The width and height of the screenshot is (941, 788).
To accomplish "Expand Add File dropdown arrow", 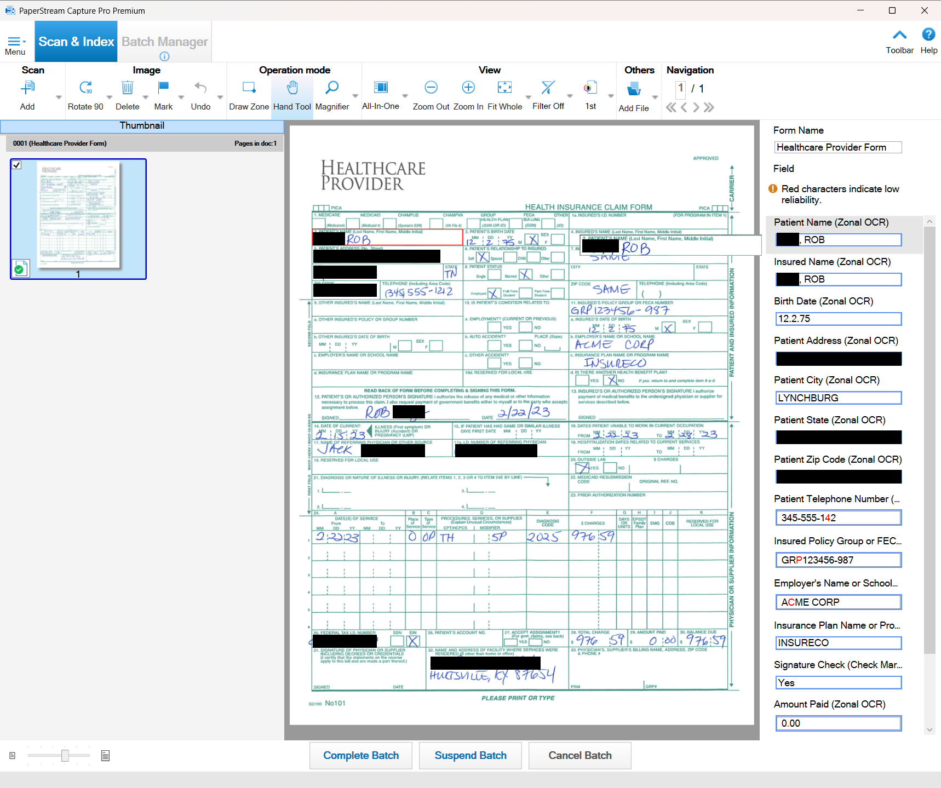I will [x=655, y=97].
